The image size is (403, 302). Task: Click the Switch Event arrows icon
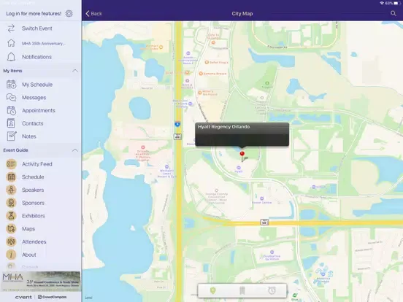click(11, 28)
